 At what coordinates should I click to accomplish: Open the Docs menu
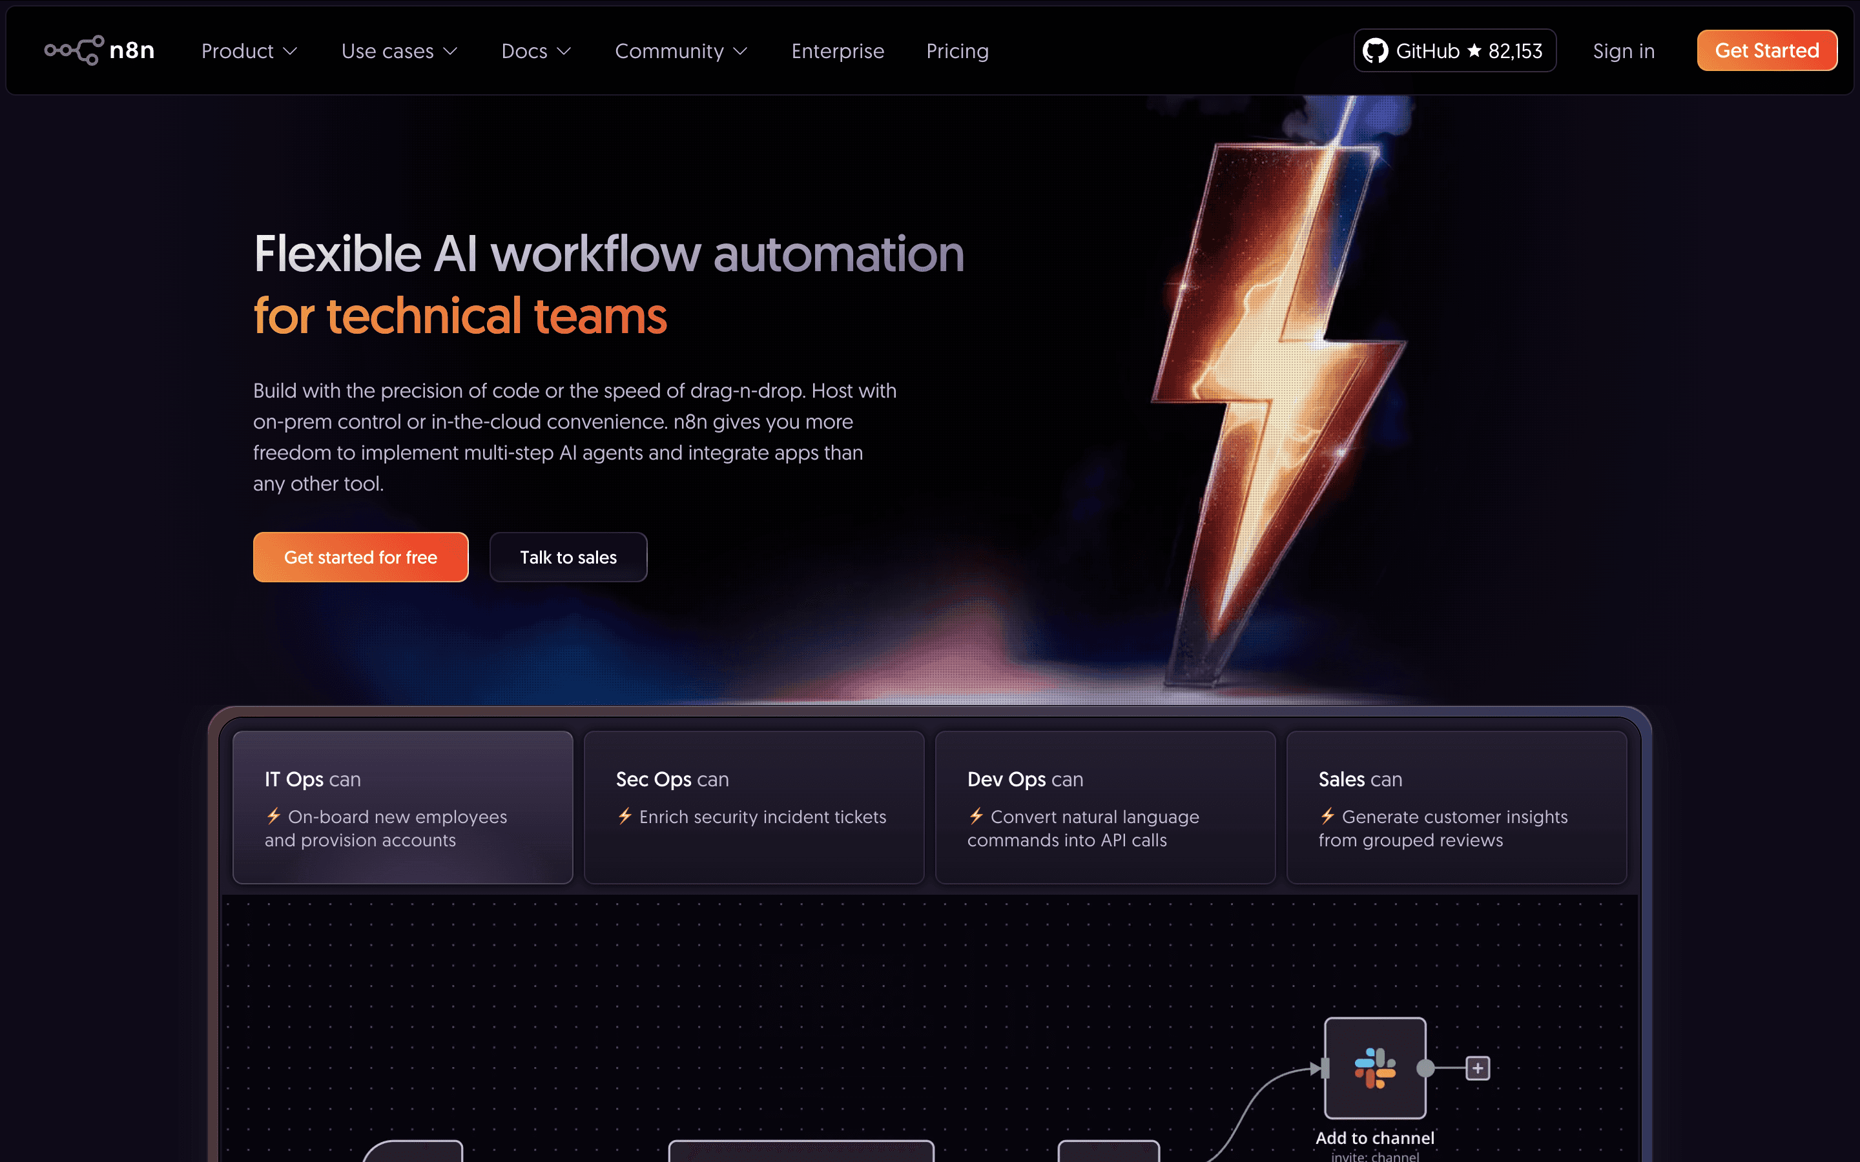(x=535, y=51)
